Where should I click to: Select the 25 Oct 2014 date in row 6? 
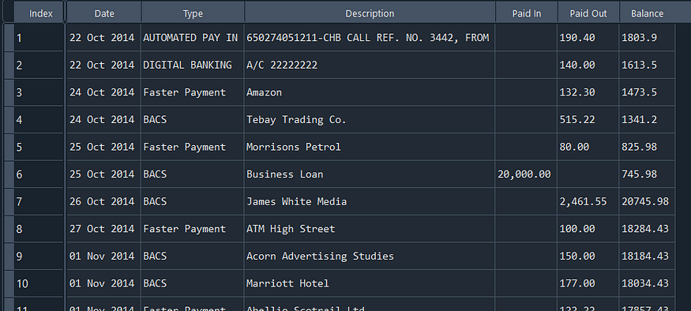click(x=103, y=174)
